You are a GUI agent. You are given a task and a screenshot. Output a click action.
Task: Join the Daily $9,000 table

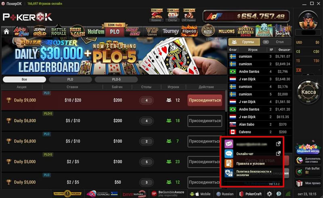click(205, 100)
